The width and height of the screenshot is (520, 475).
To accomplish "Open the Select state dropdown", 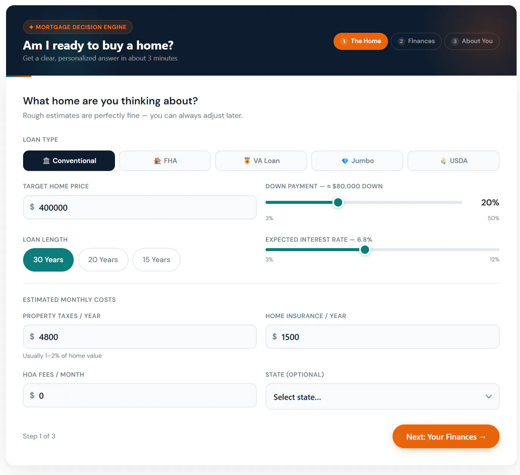I will [x=382, y=396].
